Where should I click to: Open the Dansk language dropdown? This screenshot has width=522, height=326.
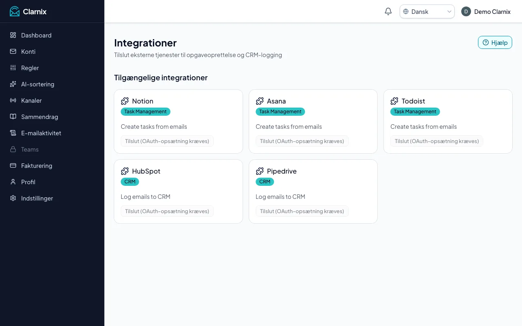pos(427,11)
